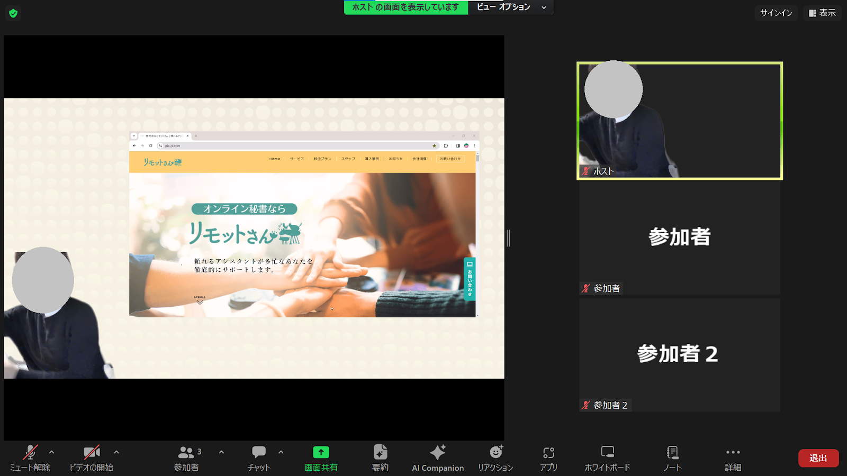Select the 参加者 2 participant tile
The height and width of the screenshot is (476, 847).
click(x=680, y=354)
